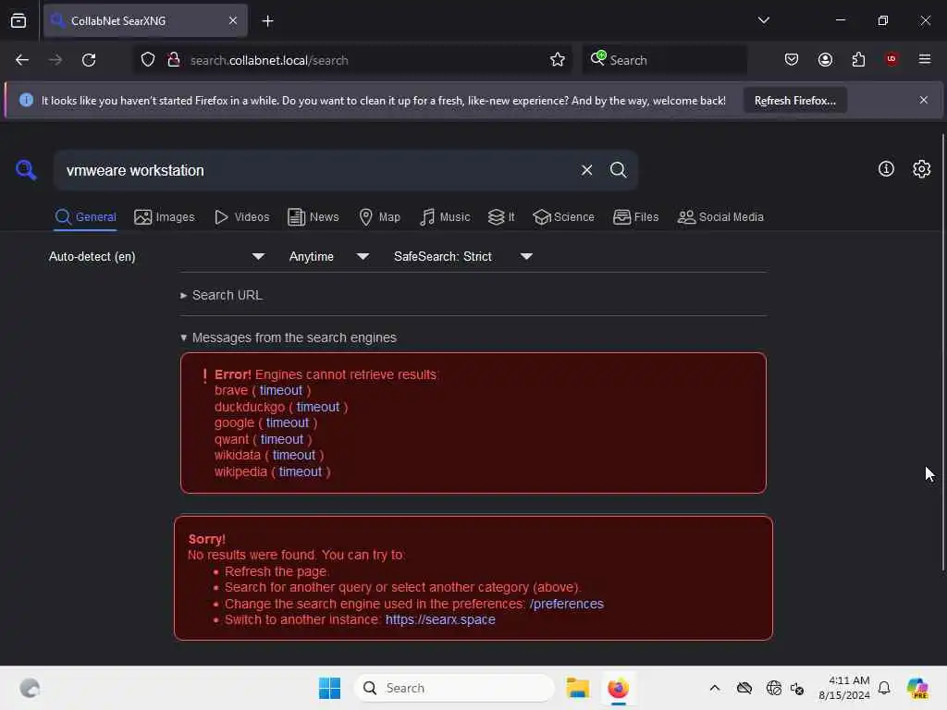Switch to Files category tab
Screen dimensions: 947x710
coord(635,217)
